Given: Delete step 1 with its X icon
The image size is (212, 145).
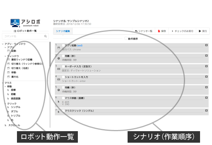Looking at the screenshot, I should pos(206,45).
